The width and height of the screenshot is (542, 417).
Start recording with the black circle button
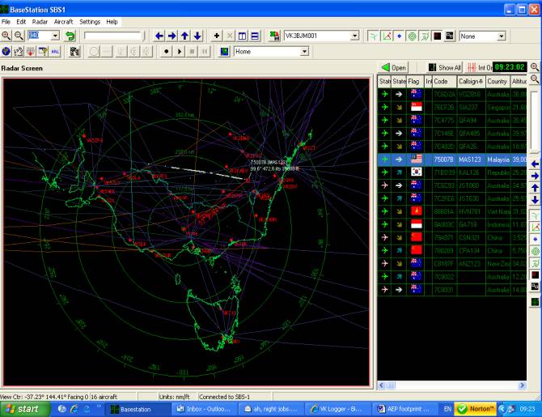click(x=167, y=52)
